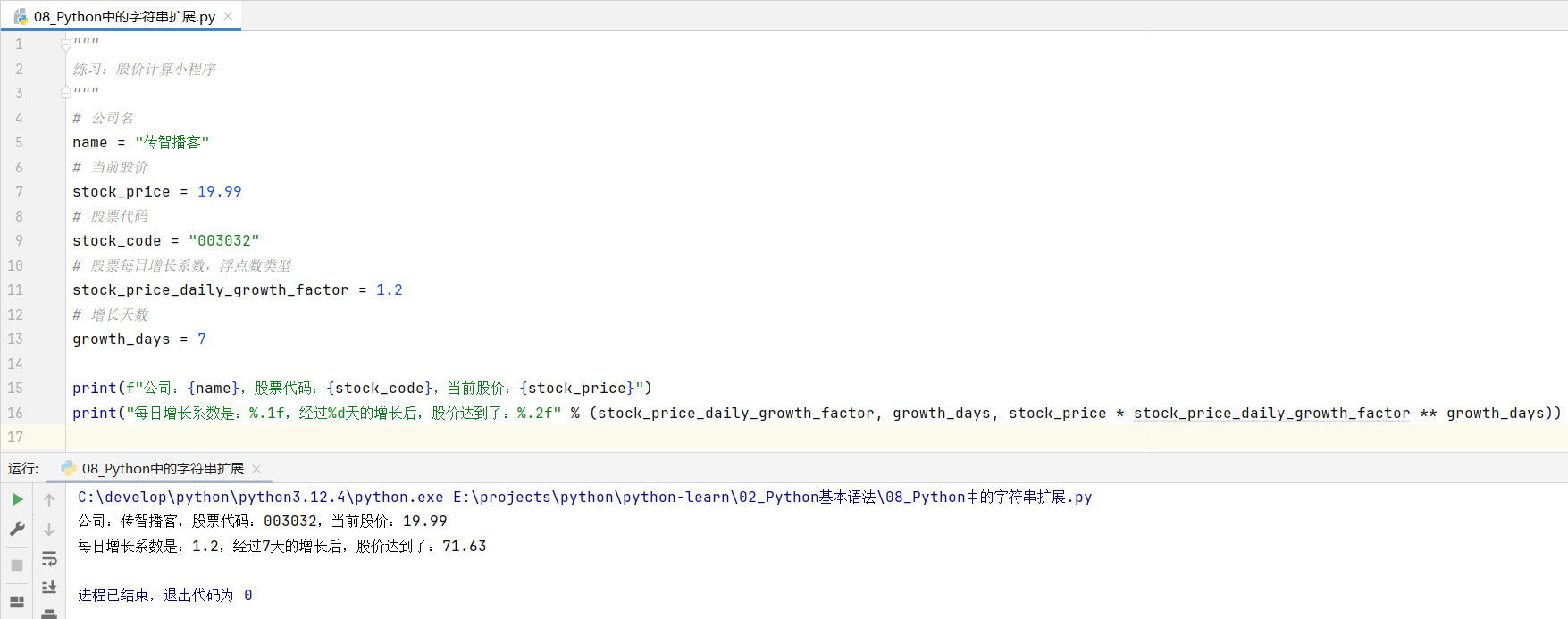Image resolution: width=1568 pixels, height=619 pixels.
Task: Click the fold end marker at line 3
Action: pyautogui.click(x=65, y=92)
